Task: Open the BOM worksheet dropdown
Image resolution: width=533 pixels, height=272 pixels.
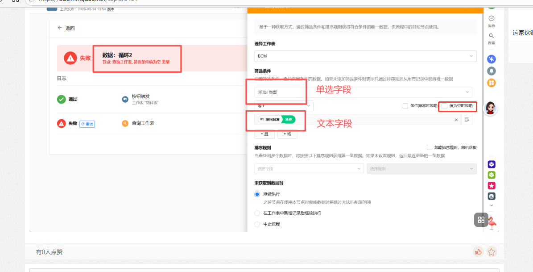Action: 365,56
